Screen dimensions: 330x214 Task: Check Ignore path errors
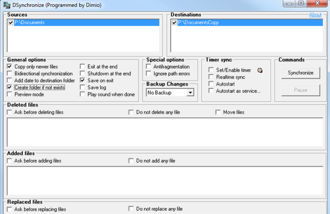point(148,73)
